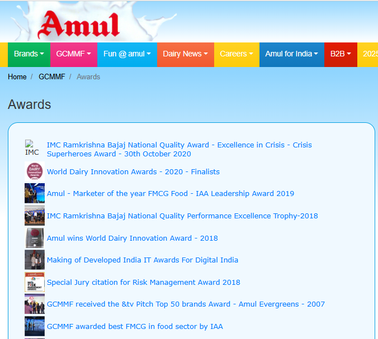
Task: Open World Dairy Innovation Awards 2020 Finalists link
Action: click(133, 171)
